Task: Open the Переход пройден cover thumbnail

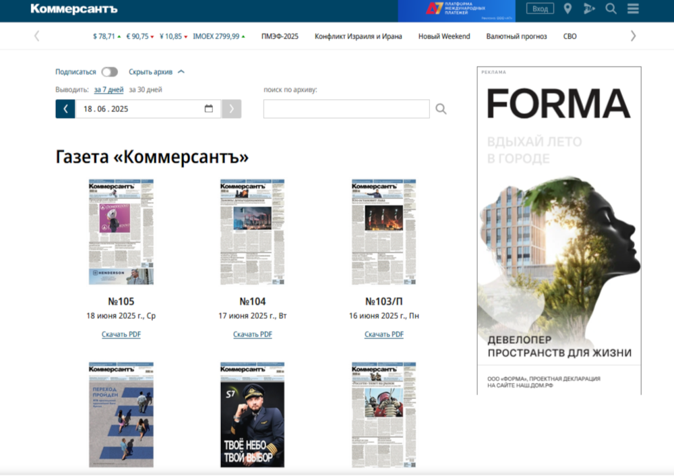Action: [121, 415]
